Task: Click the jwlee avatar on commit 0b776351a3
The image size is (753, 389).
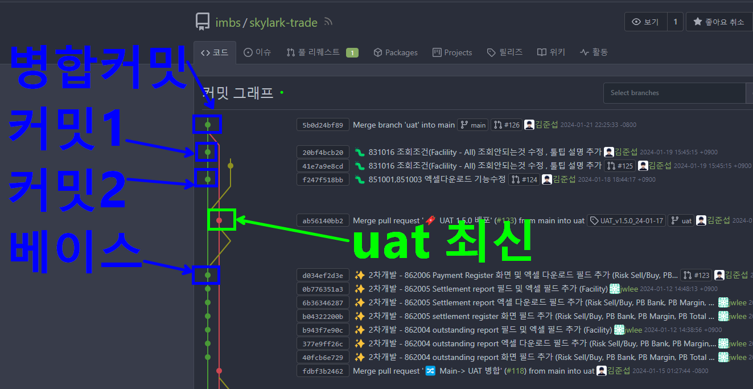Action: click(615, 289)
